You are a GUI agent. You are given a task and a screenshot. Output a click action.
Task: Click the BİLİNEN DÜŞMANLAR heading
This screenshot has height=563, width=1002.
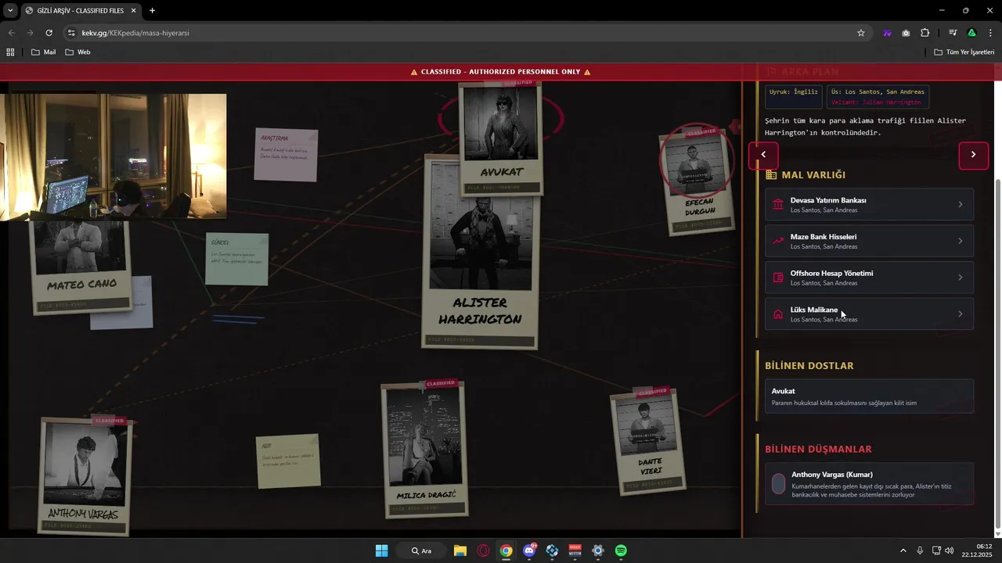818,450
